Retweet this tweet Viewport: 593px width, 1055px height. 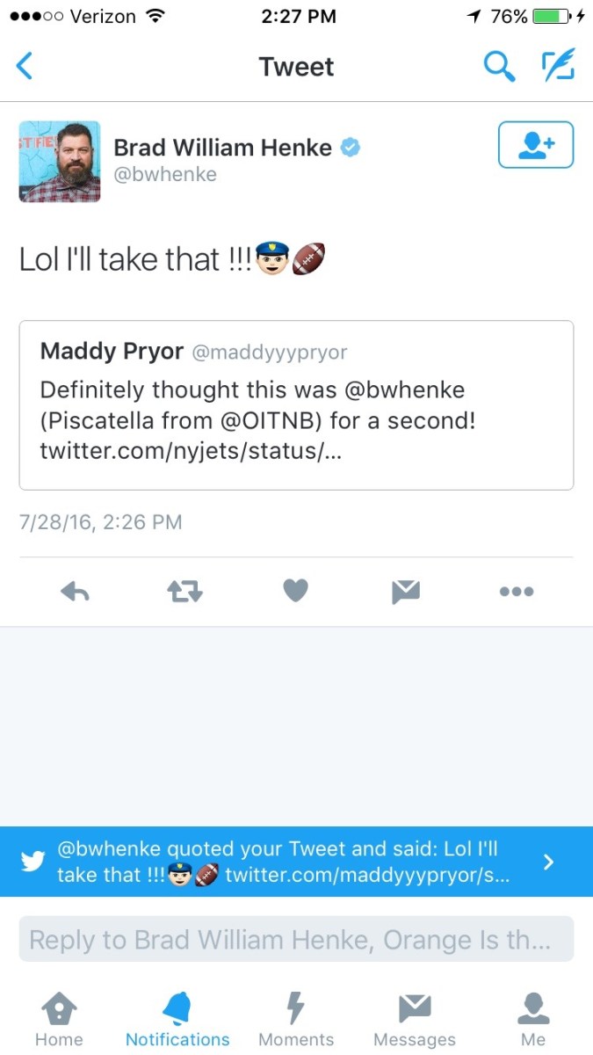pyautogui.click(x=184, y=593)
